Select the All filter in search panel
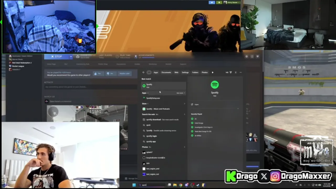The width and height of the screenshot is (336, 189). (x=149, y=72)
